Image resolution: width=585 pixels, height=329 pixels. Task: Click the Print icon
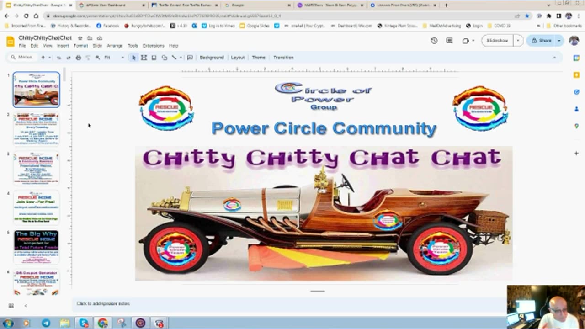(78, 58)
